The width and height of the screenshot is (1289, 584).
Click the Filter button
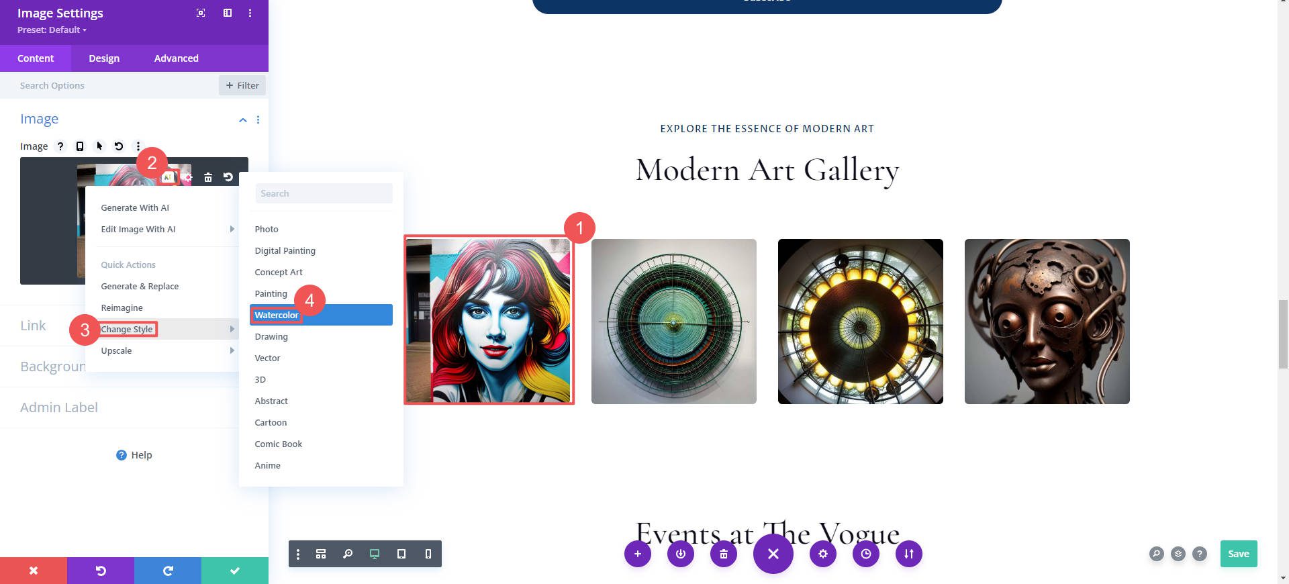242,85
